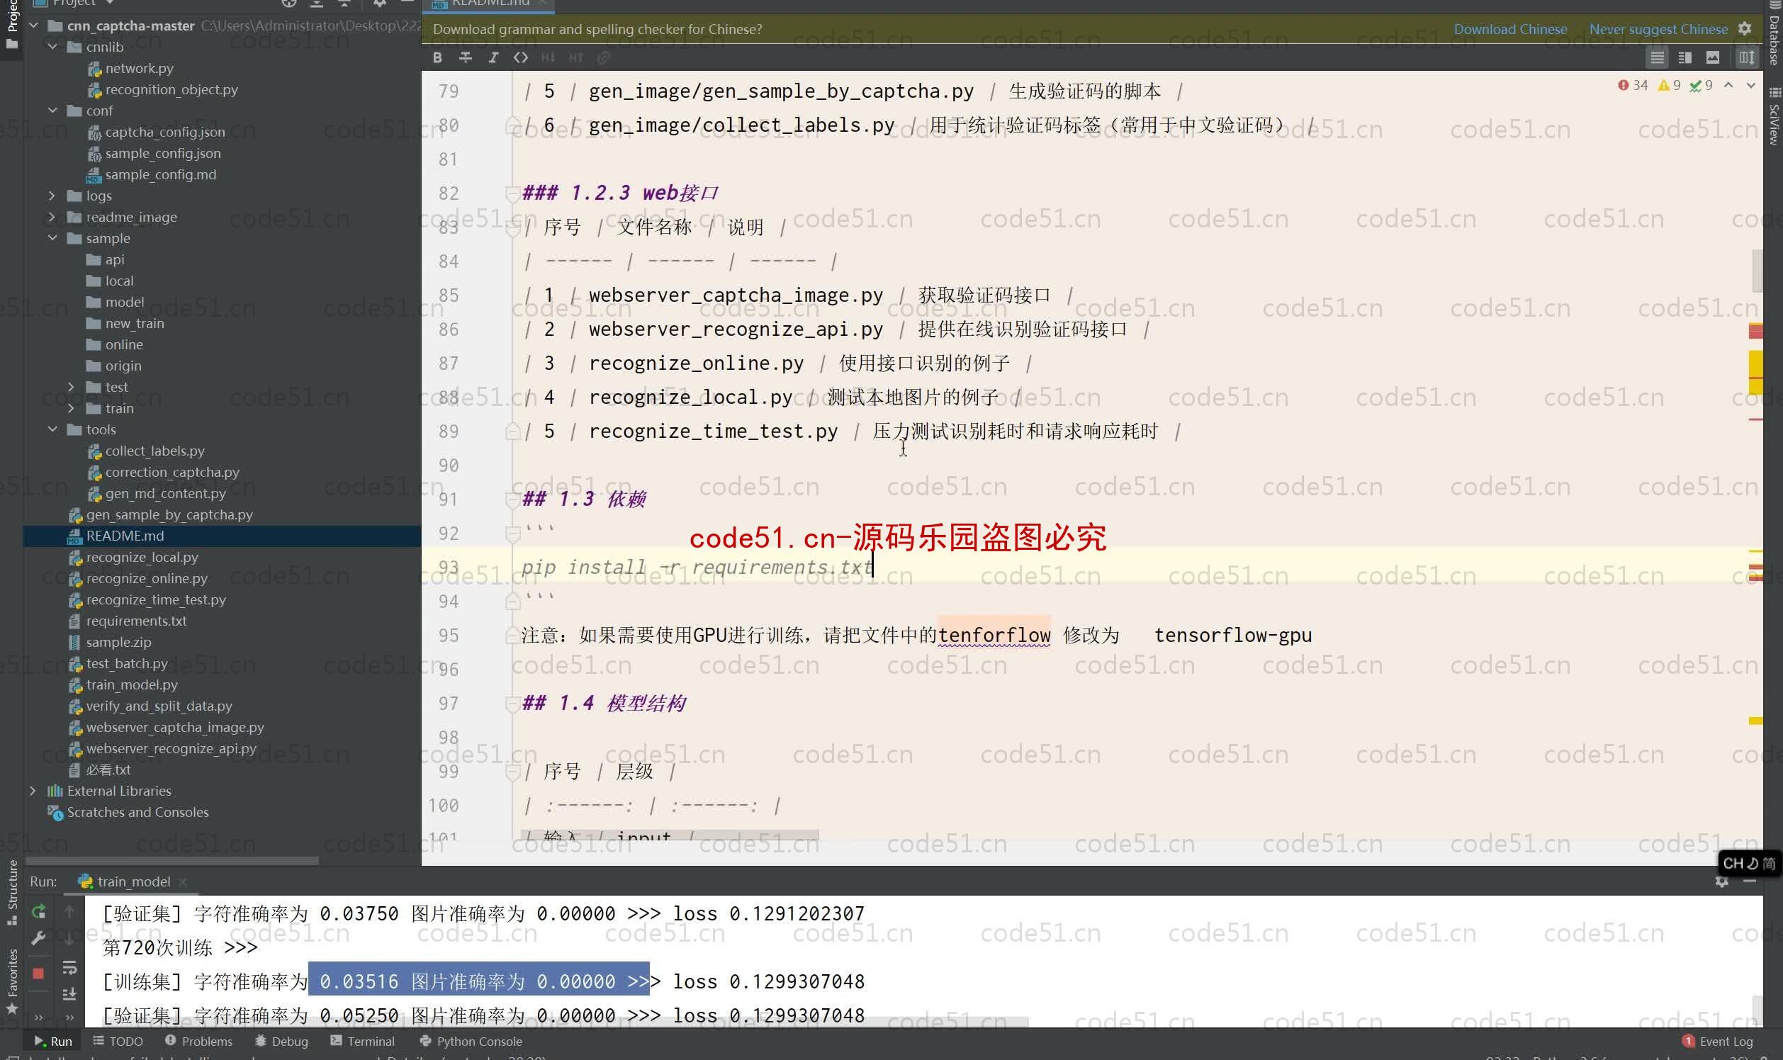Click the Italic formatting icon
The width and height of the screenshot is (1783, 1060).
tap(492, 57)
